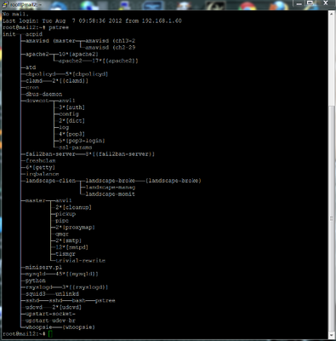Click the 'pipe' entry under master
Screen dimensions: 336x341
coord(62,221)
